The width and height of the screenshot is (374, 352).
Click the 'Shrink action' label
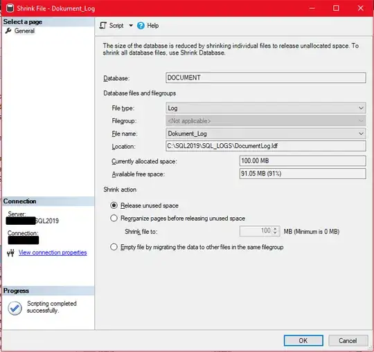coord(120,189)
